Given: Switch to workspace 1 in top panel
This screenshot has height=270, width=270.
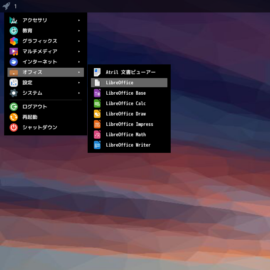Looking at the screenshot, I should [x=15, y=6].
